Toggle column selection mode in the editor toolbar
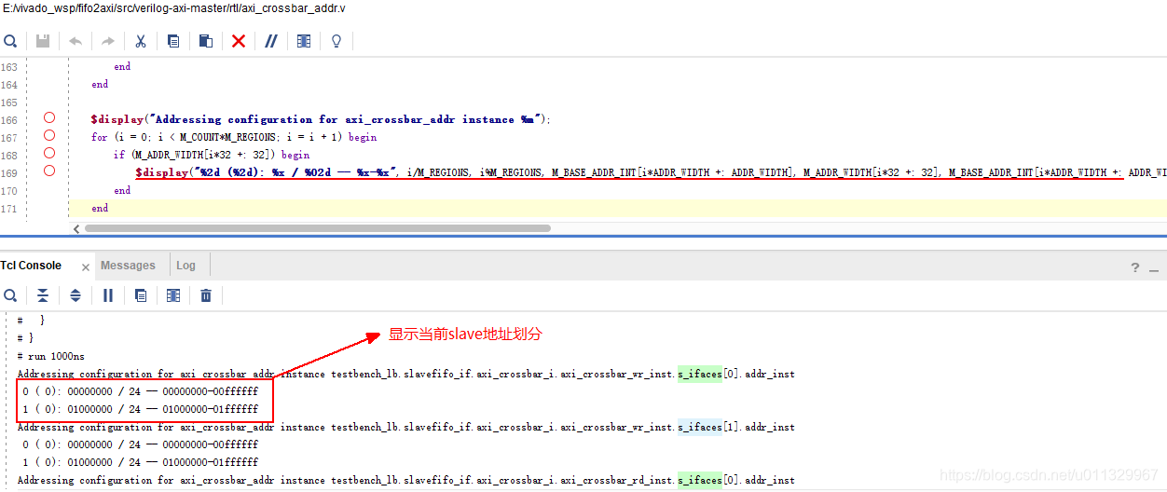The image size is (1167, 492). click(x=304, y=41)
